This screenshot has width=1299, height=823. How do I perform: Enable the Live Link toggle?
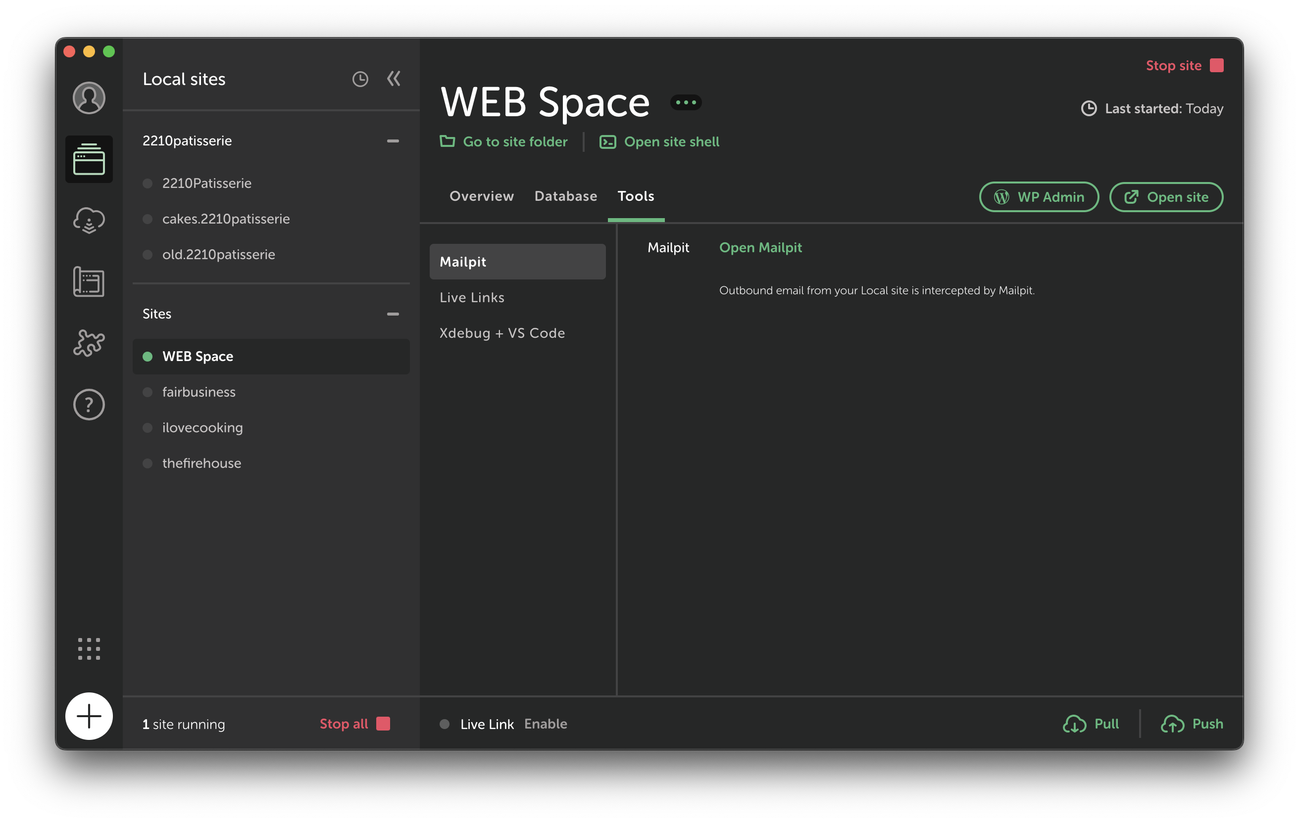[546, 724]
